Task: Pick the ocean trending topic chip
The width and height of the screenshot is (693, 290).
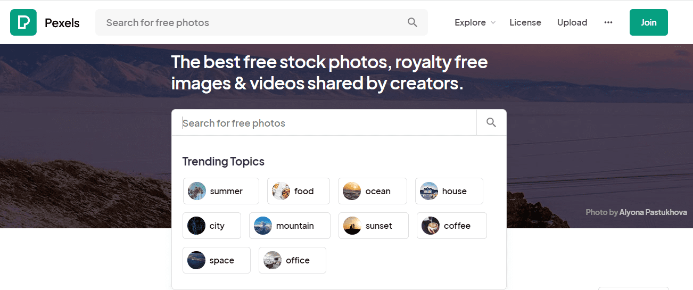Action: [373, 191]
